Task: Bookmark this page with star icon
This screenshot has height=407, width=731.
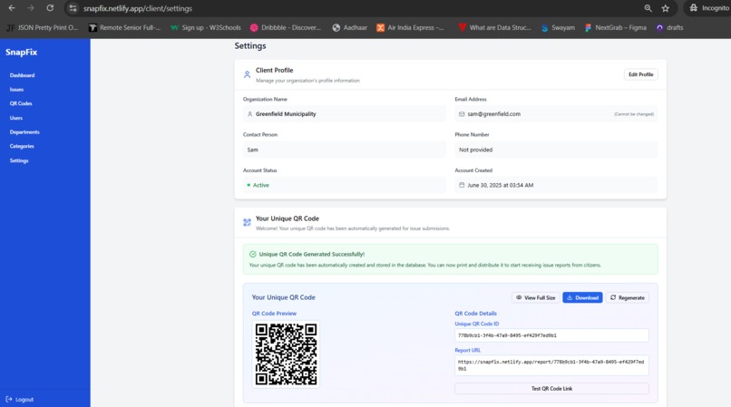Action: [666, 8]
